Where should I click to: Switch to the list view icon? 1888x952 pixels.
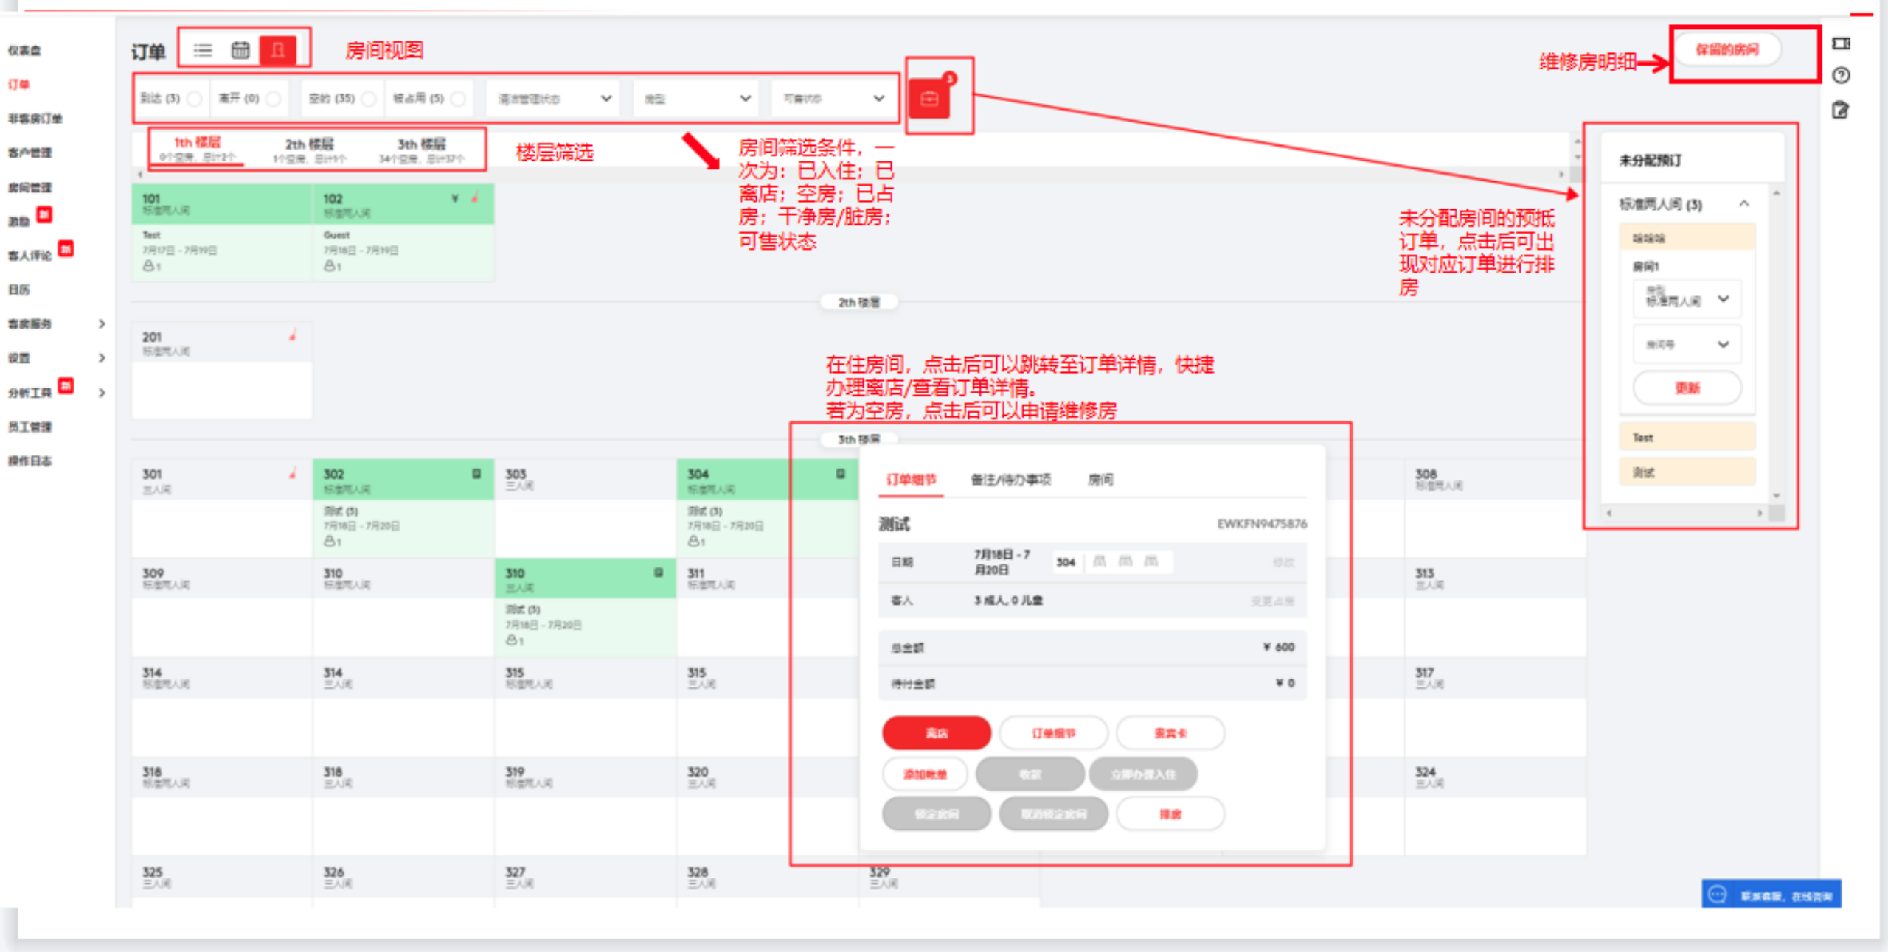[203, 50]
